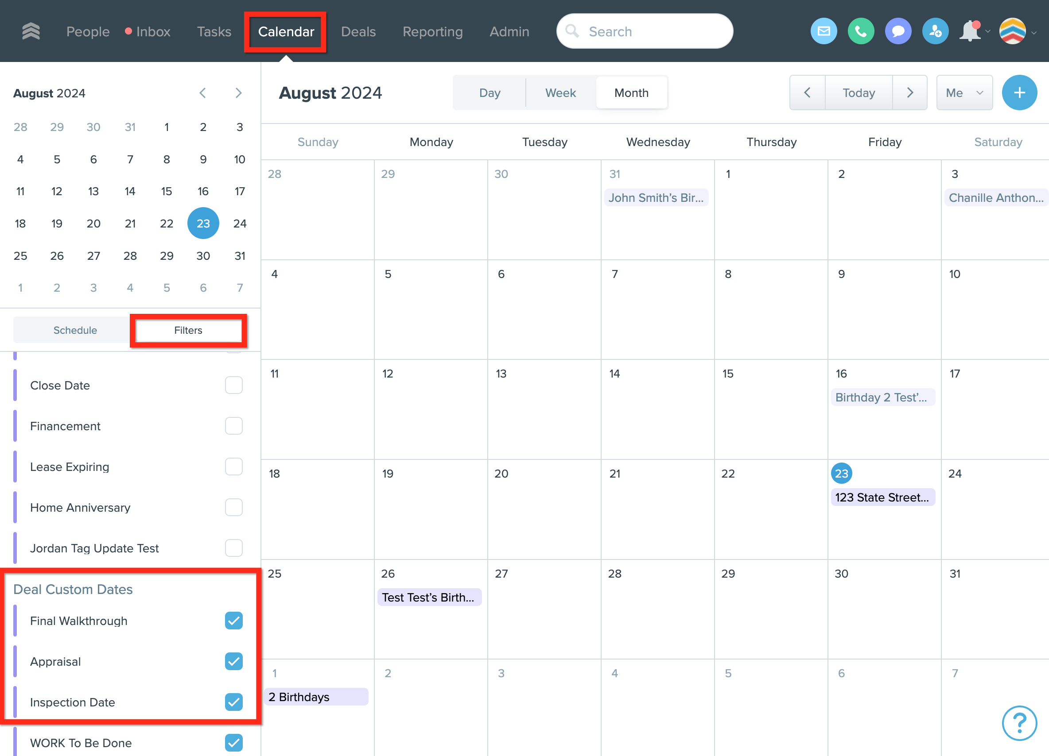Open the 123 State Street event
Image resolution: width=1049 pixels, height=756 pixels.
click(882, 497)
